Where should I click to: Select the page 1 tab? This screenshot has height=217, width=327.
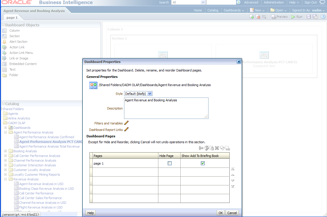click(x=12, y=18)
